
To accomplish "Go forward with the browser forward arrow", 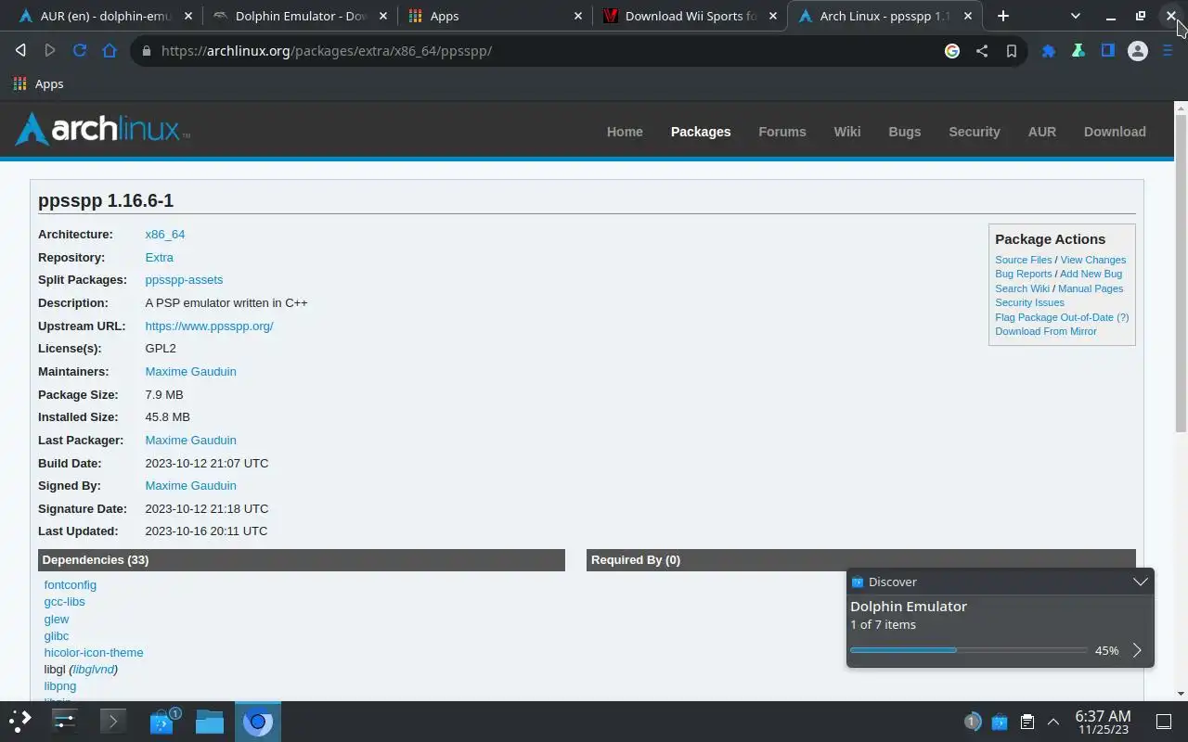I will (x=50, y=51).
